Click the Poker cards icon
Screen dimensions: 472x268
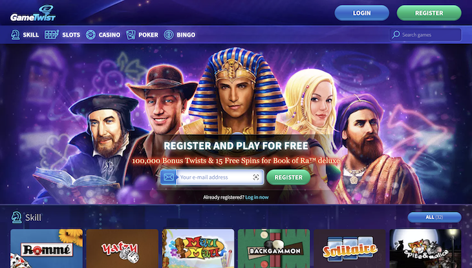click(131, 35)
